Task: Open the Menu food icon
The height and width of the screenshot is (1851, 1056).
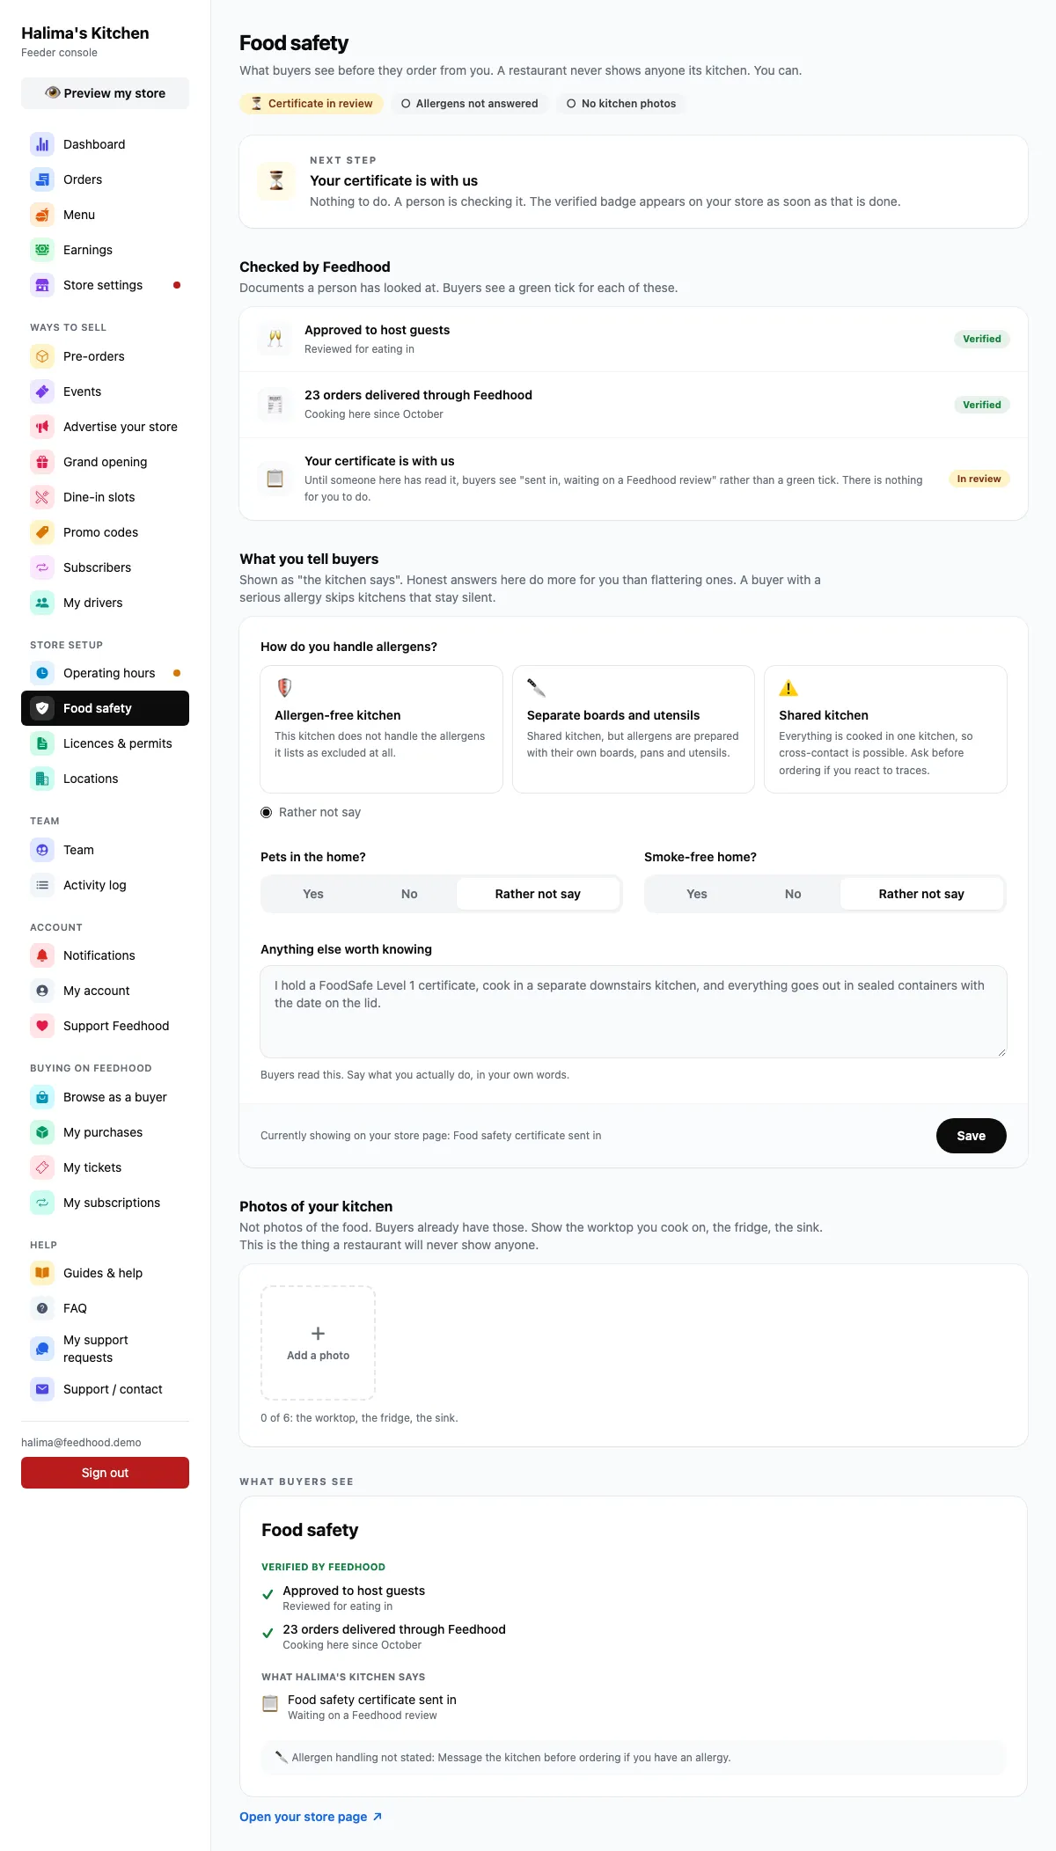Action: point(42,215)
